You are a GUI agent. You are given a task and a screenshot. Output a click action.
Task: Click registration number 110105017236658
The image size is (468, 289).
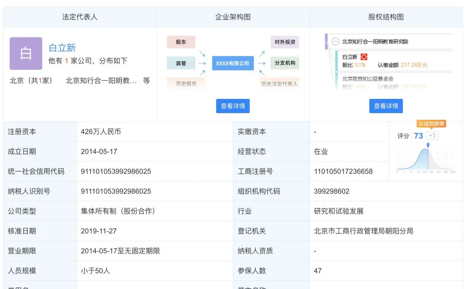click(x=343, y=171)
